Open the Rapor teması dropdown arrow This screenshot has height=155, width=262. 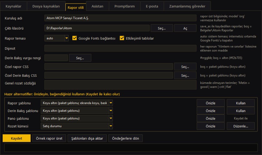click(67, 38)
